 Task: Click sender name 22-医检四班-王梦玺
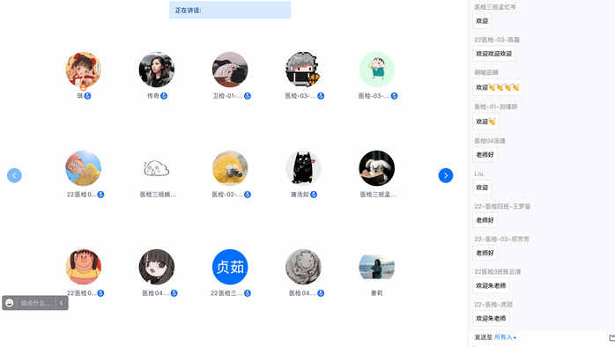pyautogui.click(x=502, y=206)
